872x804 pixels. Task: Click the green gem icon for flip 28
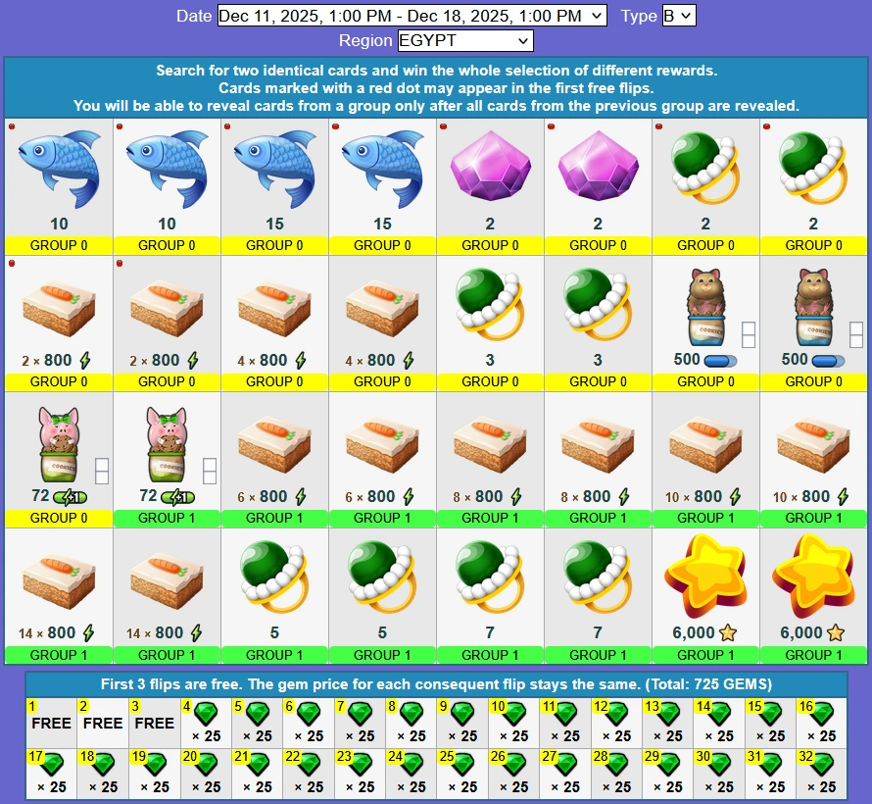click(x=617, y=765)
